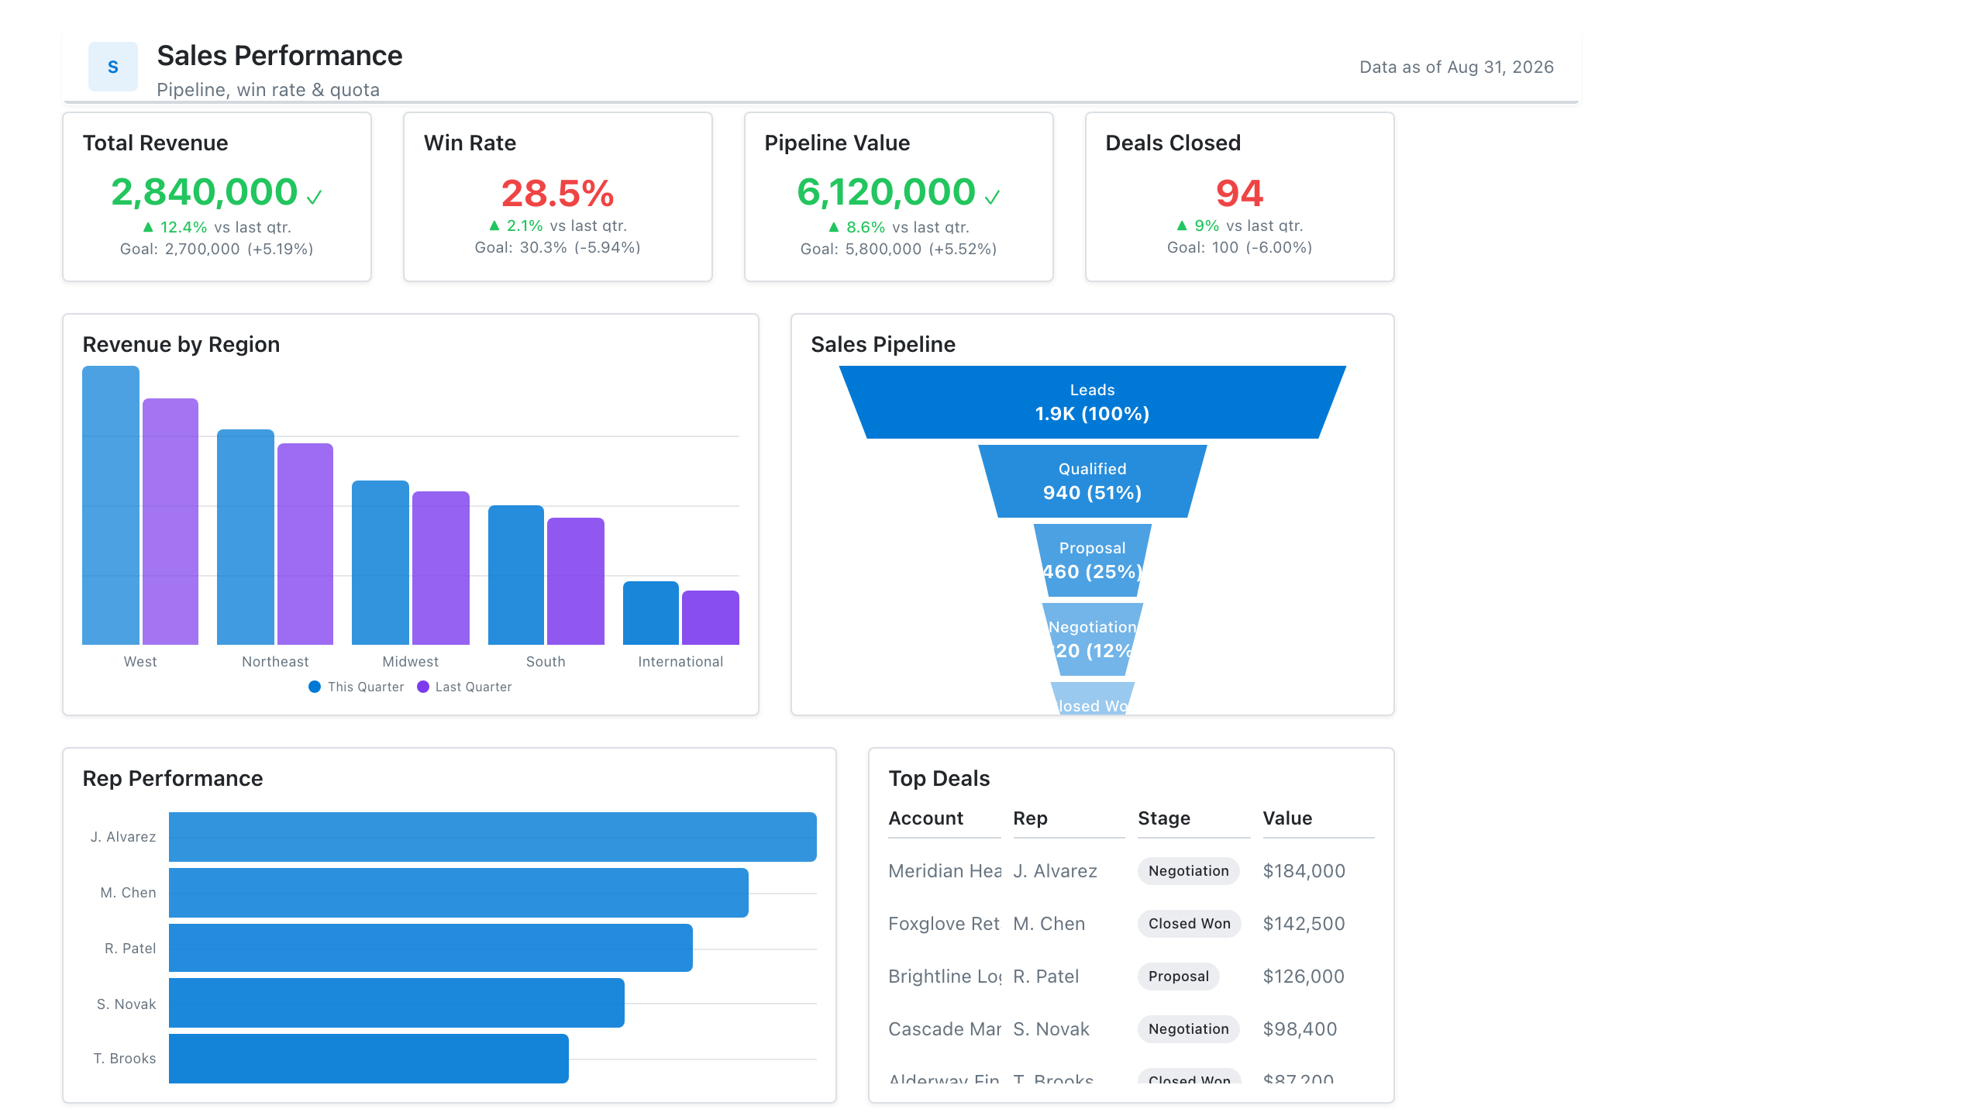Select the Negotiation funnel stage
The image size is (1984, 1116).
tap(1093, 639)
